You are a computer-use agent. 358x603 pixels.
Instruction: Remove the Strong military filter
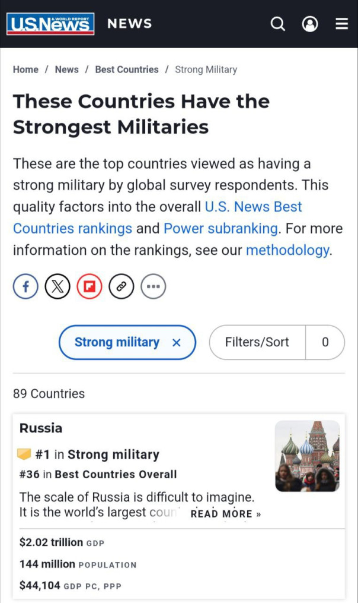[176, 343]
